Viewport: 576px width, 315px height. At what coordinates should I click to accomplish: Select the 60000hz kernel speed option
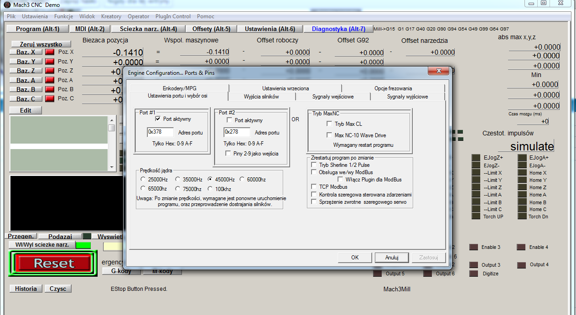tap(242, 180)
